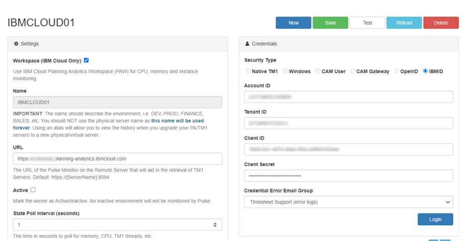Reload the IBMCLOUD01 settings

point(404,23)
